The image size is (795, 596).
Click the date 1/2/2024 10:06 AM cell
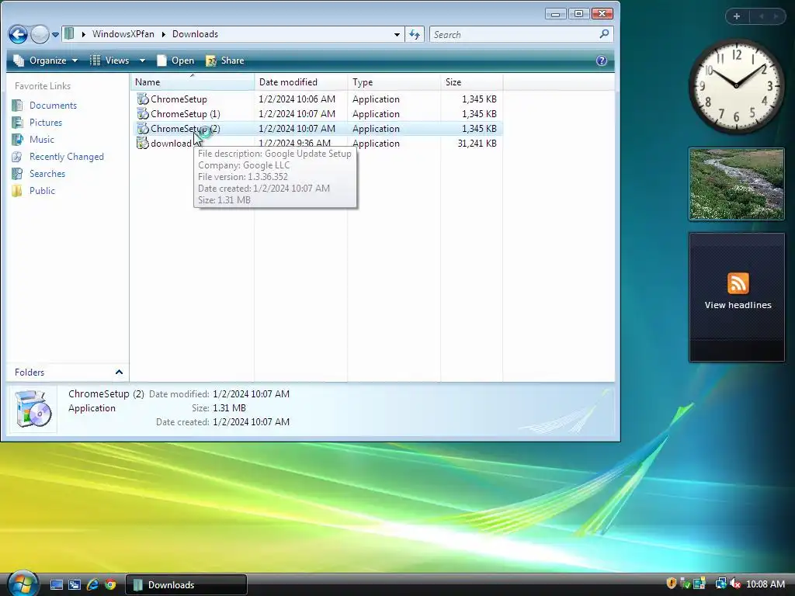[x=297, y=99]
